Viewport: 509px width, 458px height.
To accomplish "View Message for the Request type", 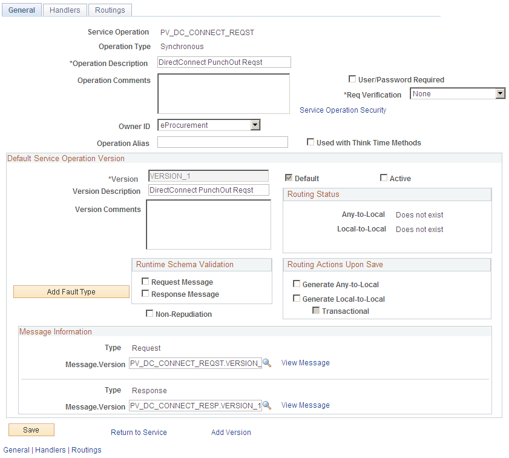I will tap(305, 363).
